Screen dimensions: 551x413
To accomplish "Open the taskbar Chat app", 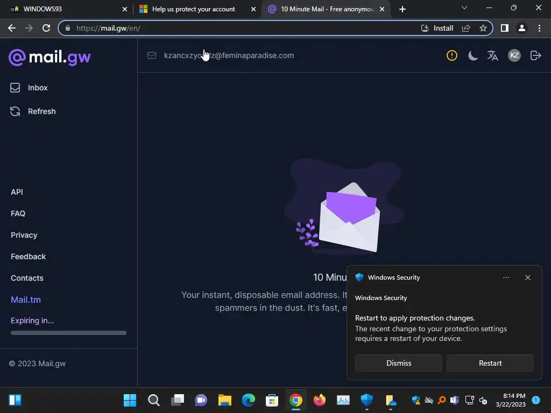I will (201, 400).
